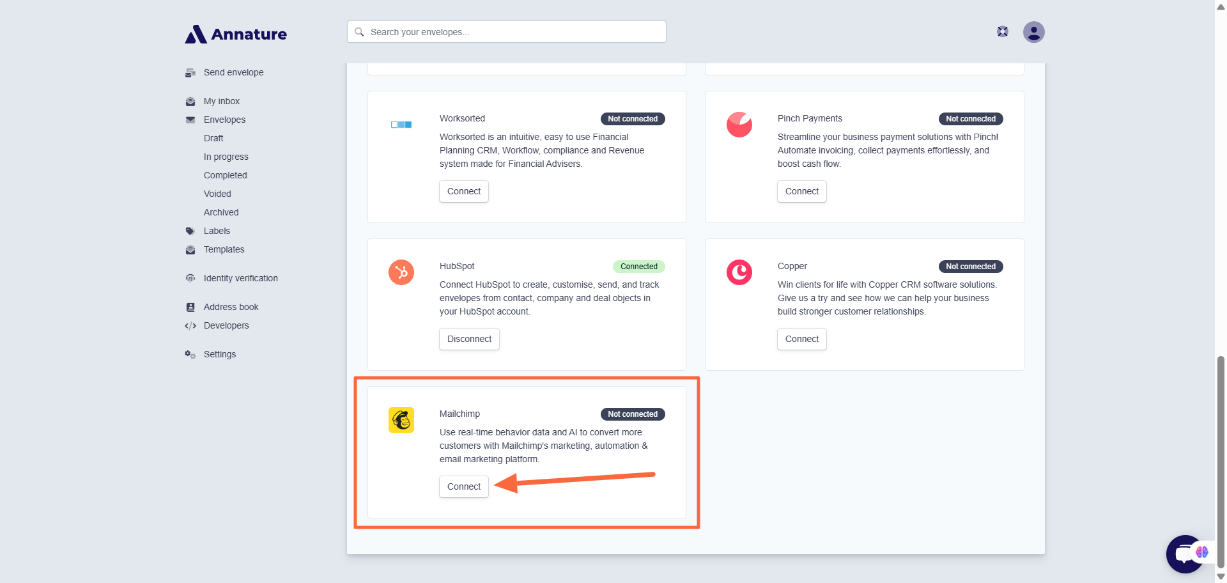The height and width of the screenshot is (583, 1227).
Task: Click the search magnifier icon
Action: point(360,32)
